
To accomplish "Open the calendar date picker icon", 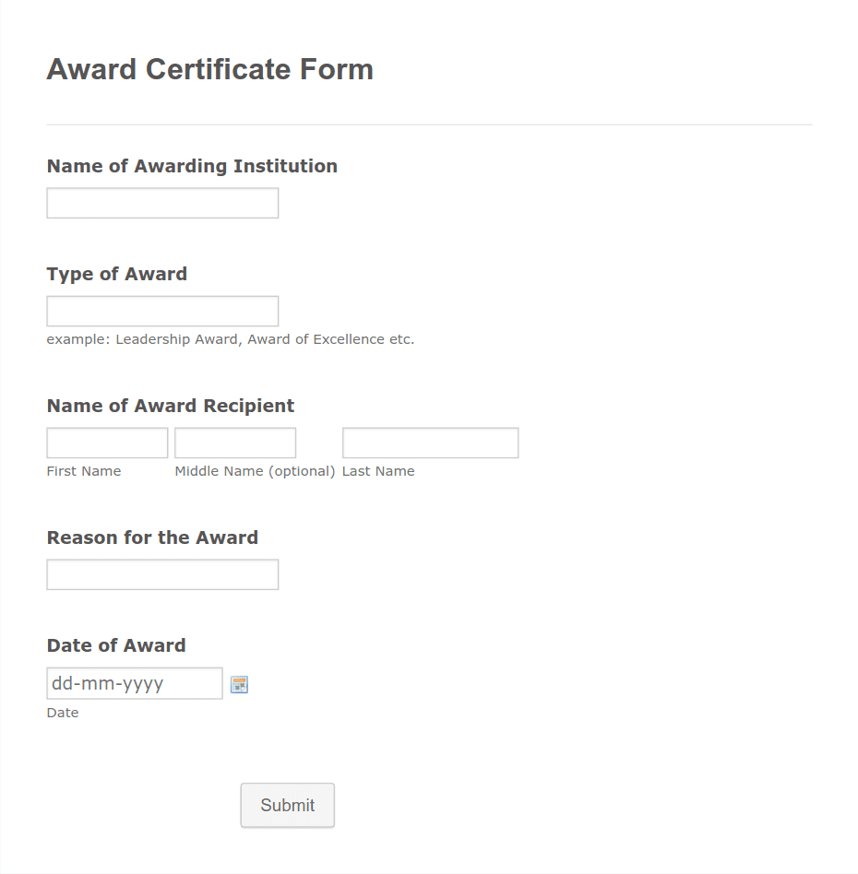I will (x=239, y=684).
